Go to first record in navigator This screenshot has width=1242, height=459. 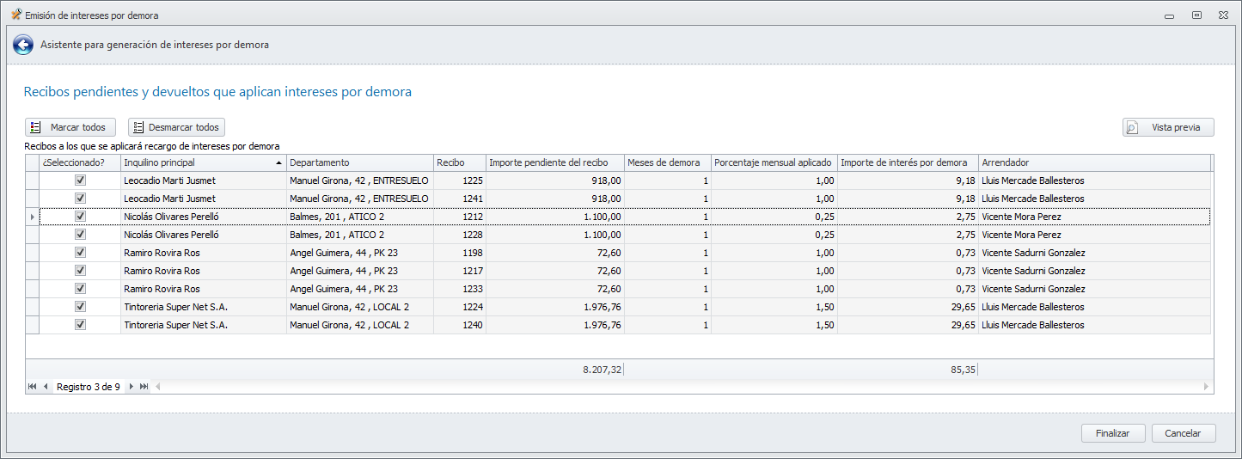pyautogui.click(x=32, y=387)
